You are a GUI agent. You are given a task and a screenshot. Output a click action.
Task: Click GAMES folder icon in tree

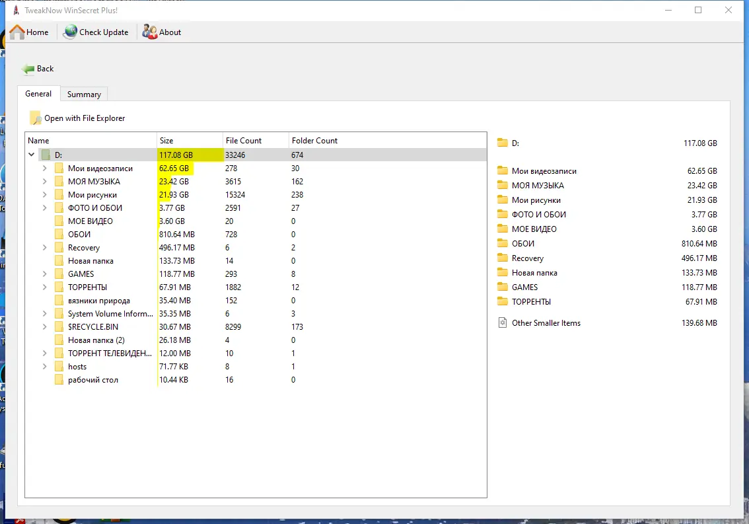59,274
